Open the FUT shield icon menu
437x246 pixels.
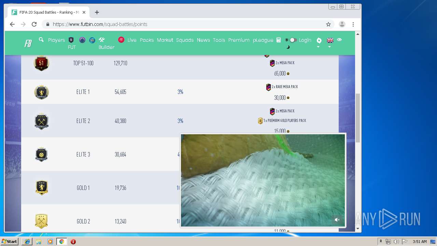click(x=71, y=40)
